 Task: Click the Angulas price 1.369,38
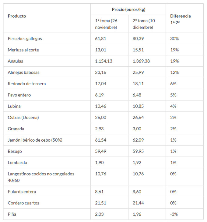(141, 61)
